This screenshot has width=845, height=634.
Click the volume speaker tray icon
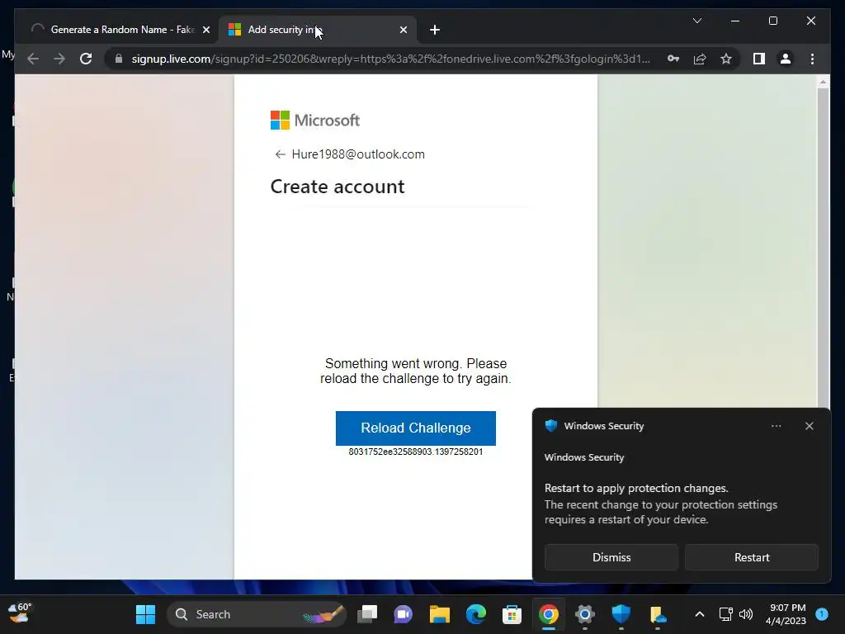(x=746, y=614)
